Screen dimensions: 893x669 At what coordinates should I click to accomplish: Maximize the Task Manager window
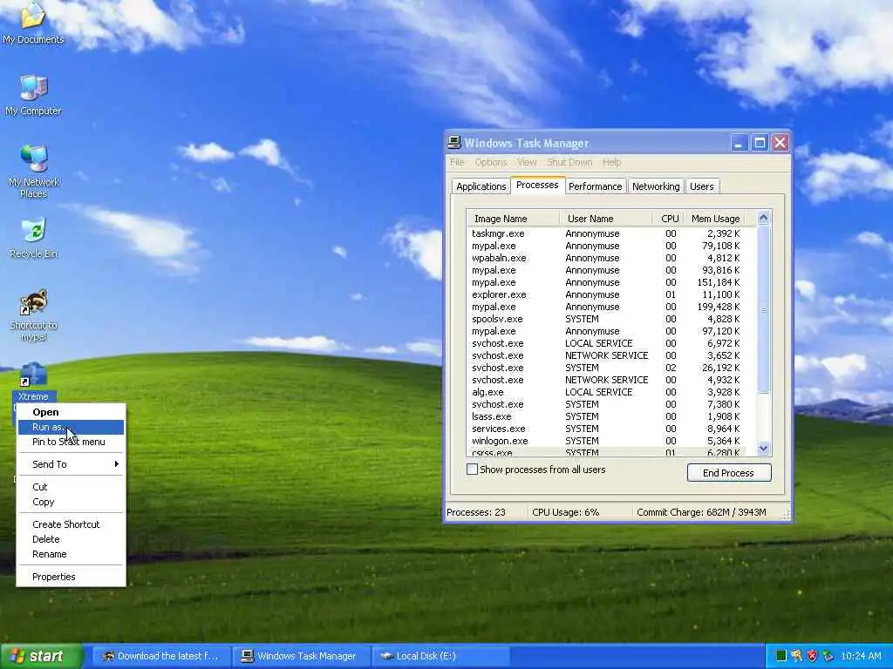(760, 142)
